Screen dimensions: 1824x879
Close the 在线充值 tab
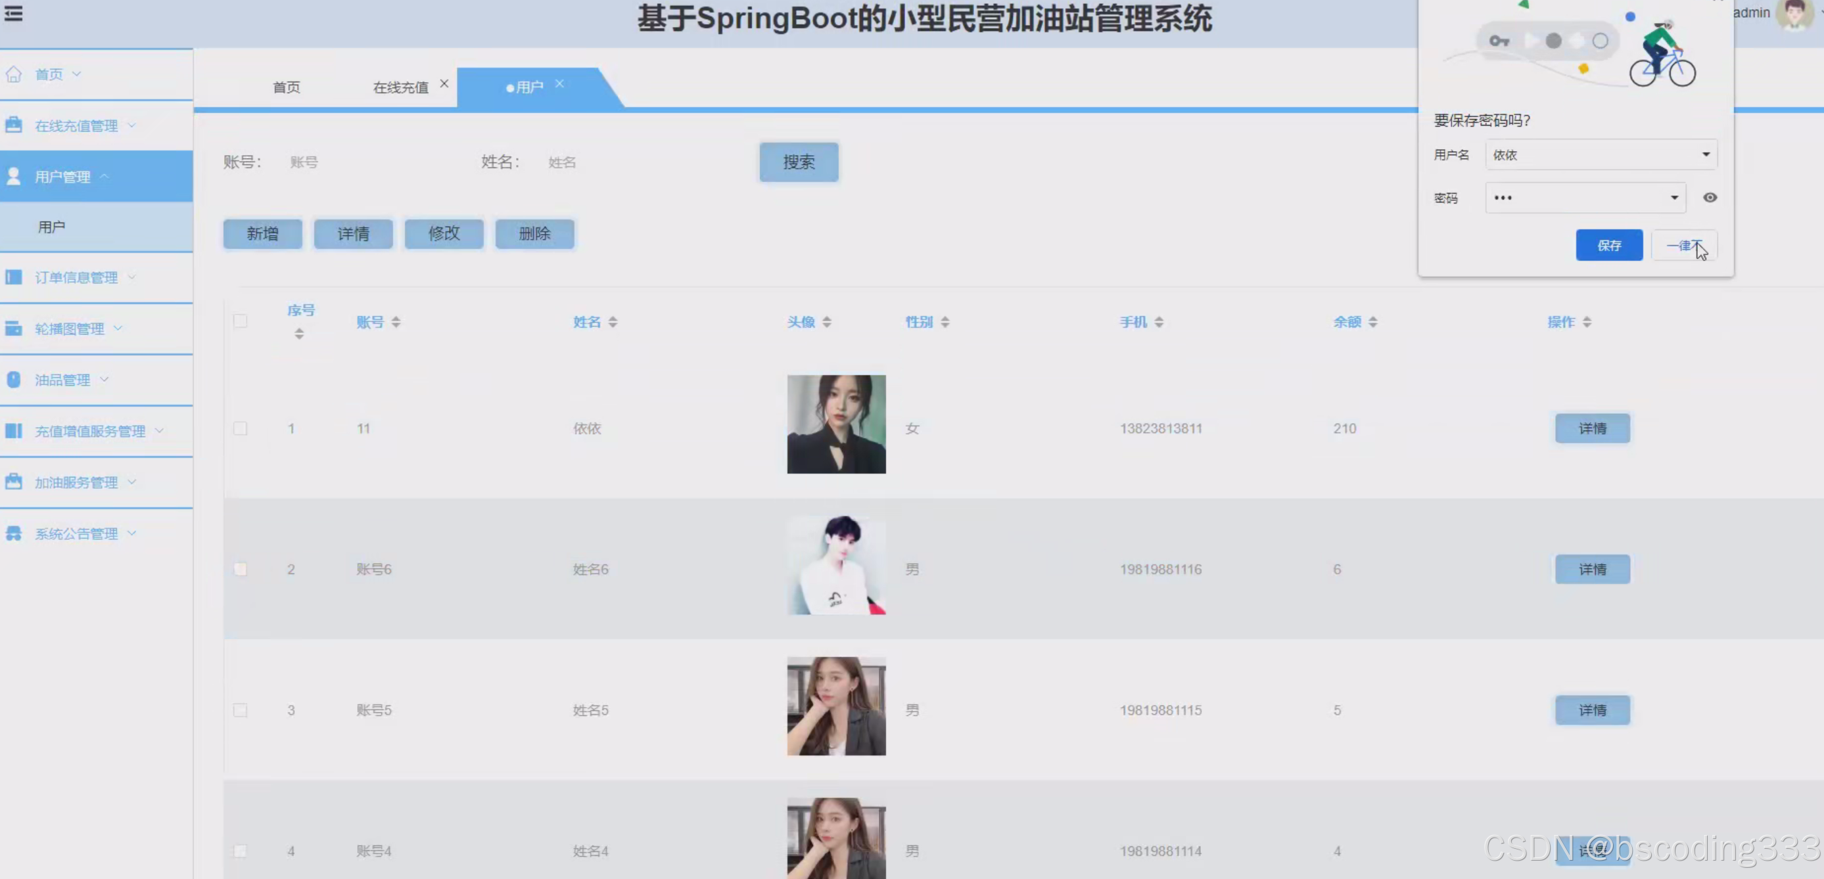pos(444,83)
